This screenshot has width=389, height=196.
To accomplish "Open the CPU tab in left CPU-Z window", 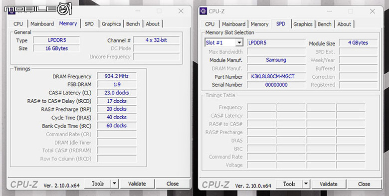I will [18, 24].
